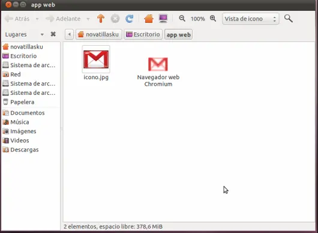Open Descargas bookmark in sidebar
This screenshot has width=318, height=233.
pos(31,150)
